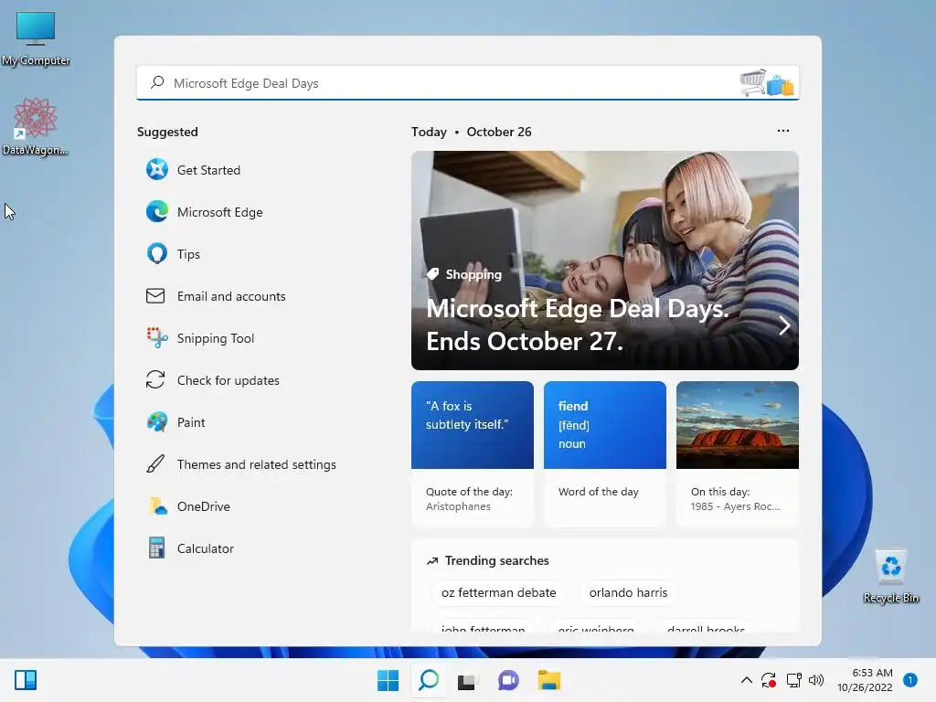Click 'Trending searches' heading
Image resolution: width=936 pixels, height=702 pixels.
tap(496, 560)
